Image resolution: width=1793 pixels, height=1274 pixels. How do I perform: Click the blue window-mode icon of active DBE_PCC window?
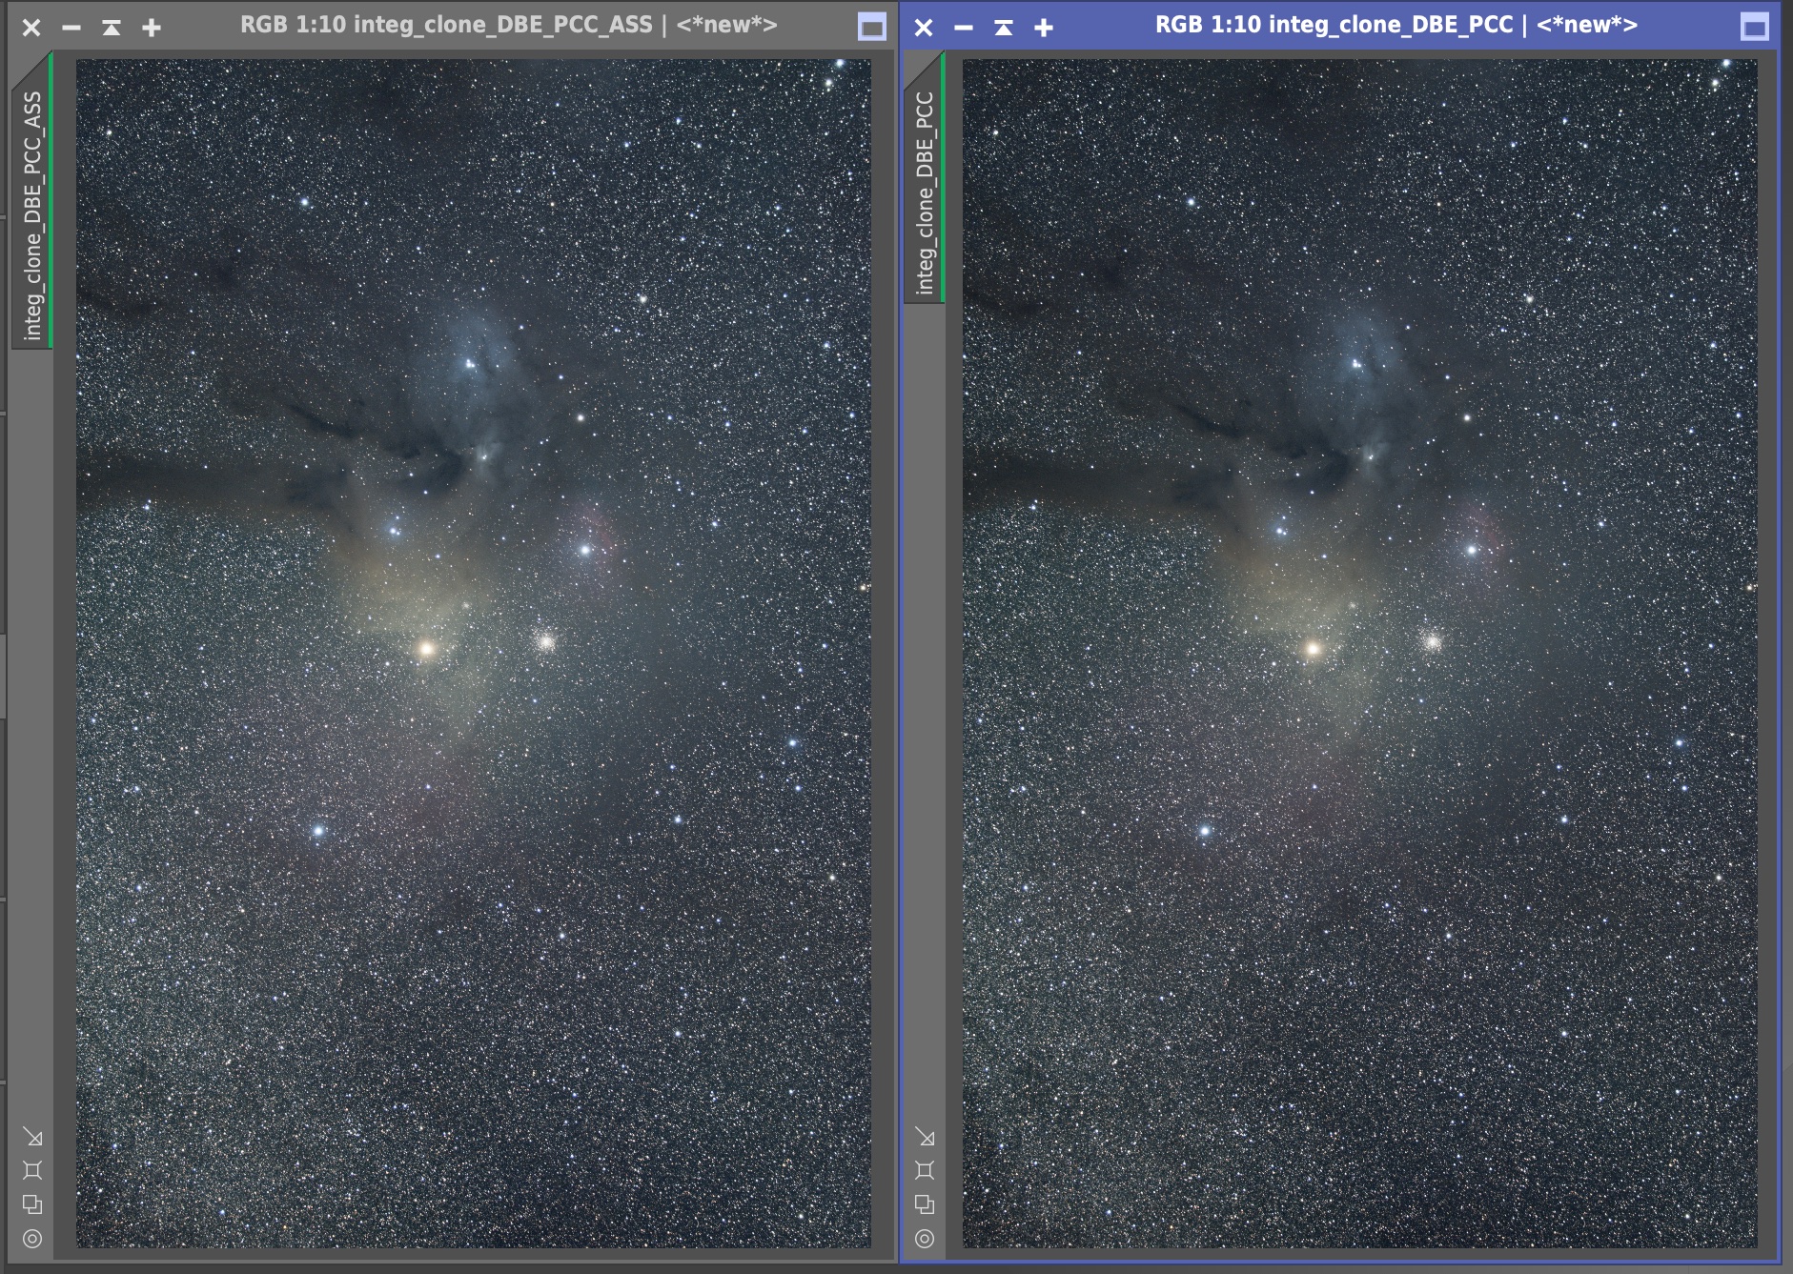pos(1754,28)
